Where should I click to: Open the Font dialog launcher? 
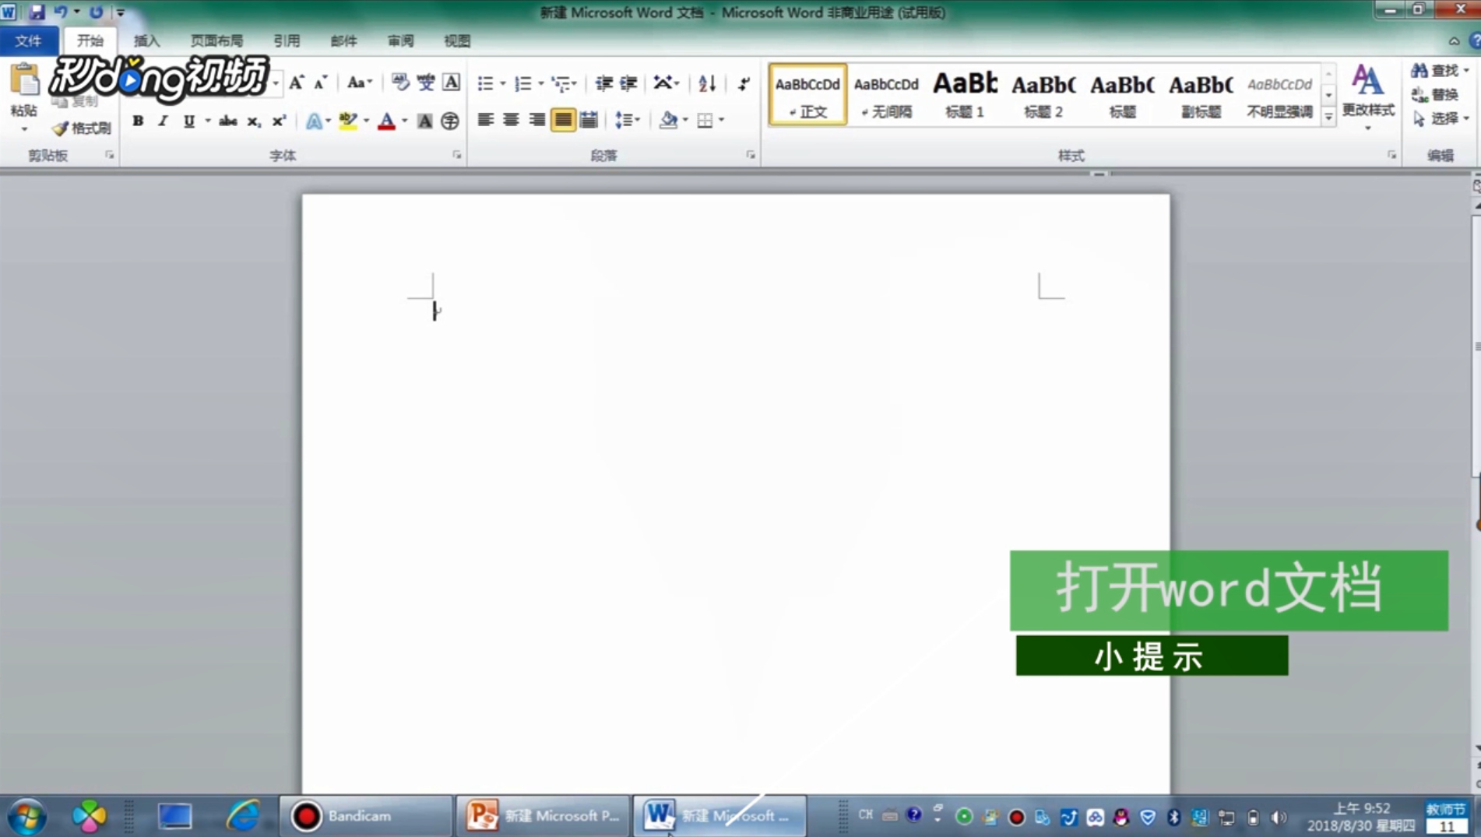point(457,155)
